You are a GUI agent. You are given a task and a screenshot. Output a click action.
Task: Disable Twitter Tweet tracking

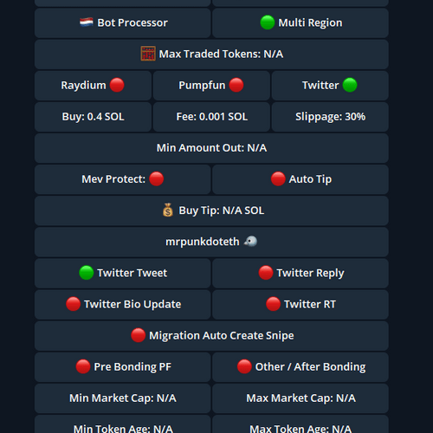point(123,273)
